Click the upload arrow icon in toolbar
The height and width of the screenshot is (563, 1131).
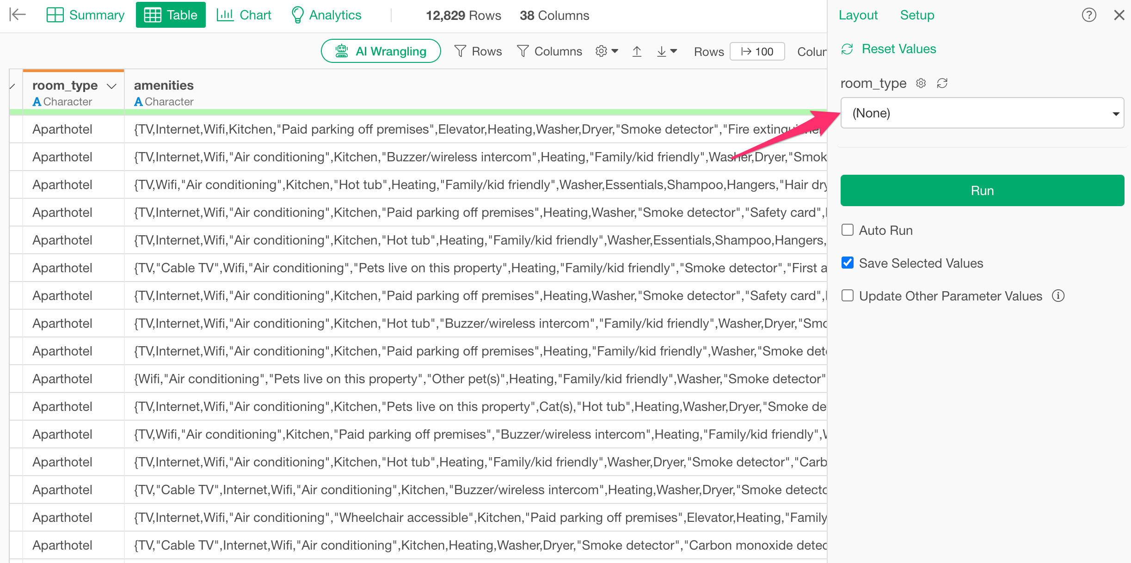637,51
